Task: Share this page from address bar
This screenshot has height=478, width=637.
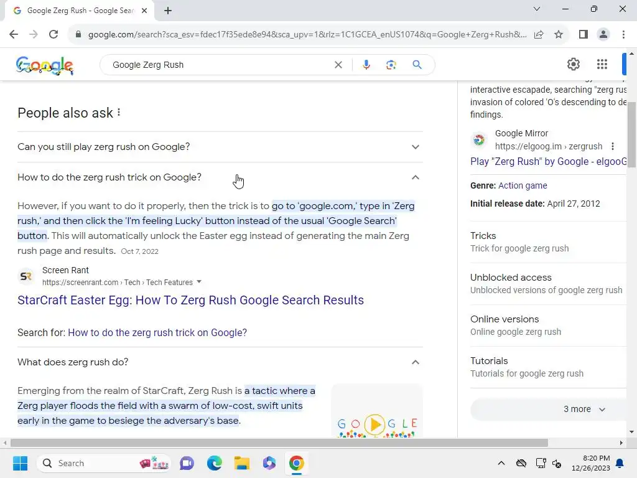Action: (539, 35)
